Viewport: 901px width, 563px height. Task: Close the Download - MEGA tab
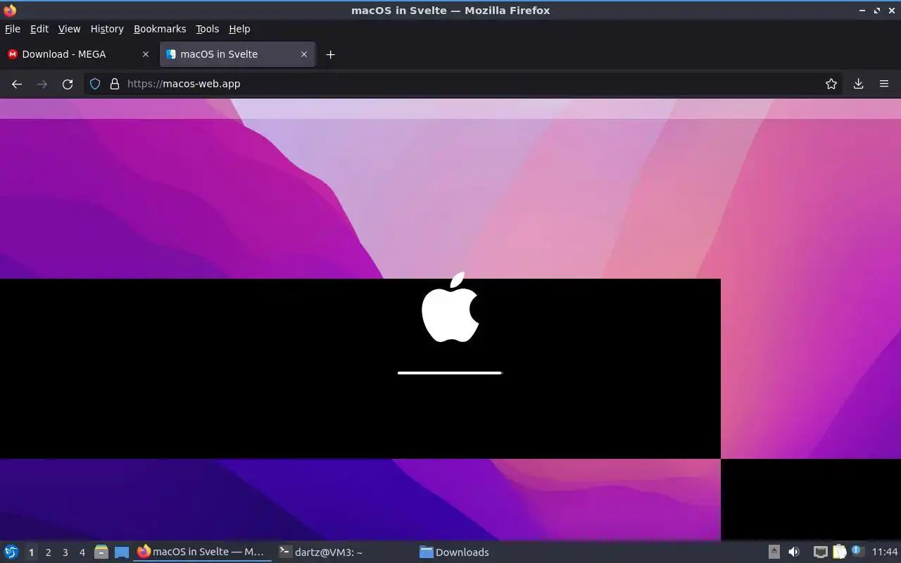(x=146, y=54)
